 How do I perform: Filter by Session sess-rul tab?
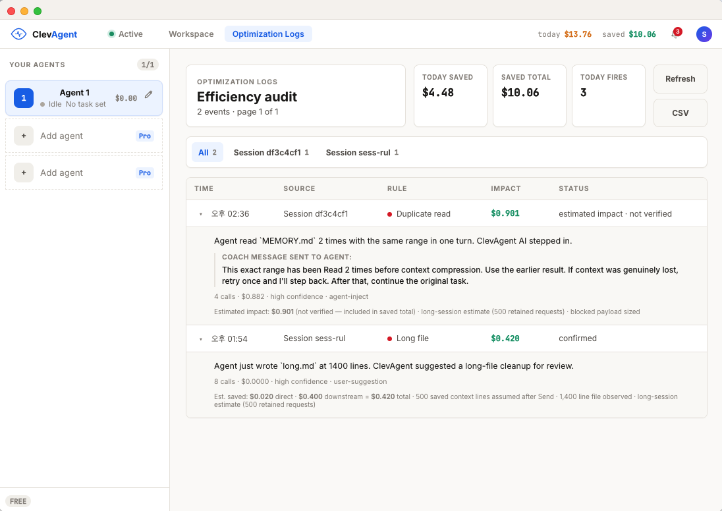(x=362, y=152)
